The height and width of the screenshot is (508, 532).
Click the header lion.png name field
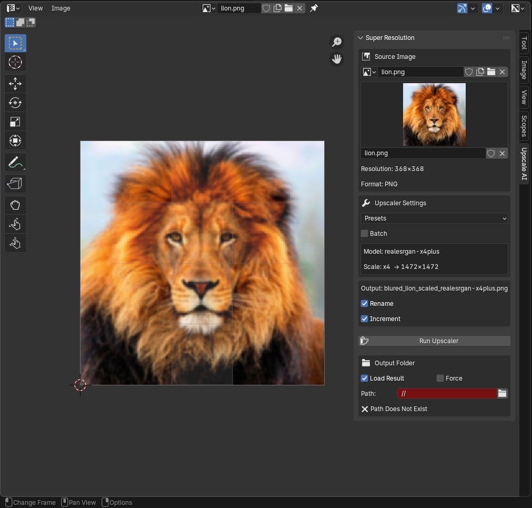click(239, 8)
